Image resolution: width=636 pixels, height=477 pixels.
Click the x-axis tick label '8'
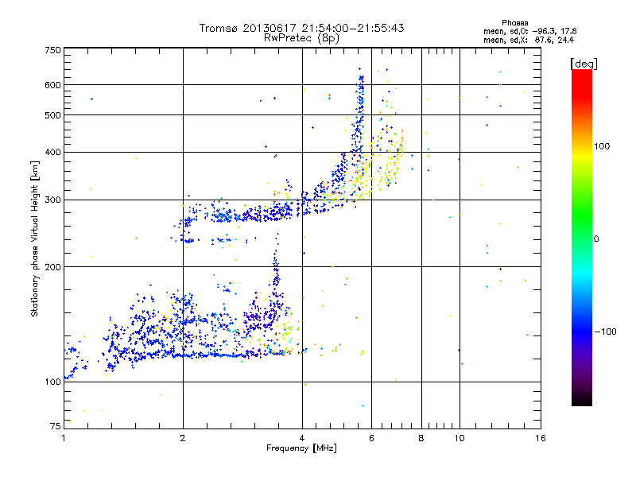pyautogui.click(x=421, y=438)
